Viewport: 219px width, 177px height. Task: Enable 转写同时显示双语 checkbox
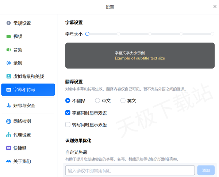point(68,124)
